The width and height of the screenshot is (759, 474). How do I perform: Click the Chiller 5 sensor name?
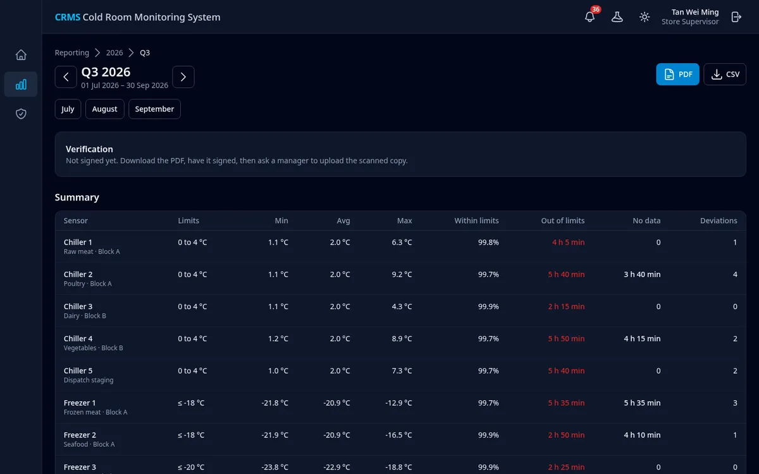(x=78, y=371)
